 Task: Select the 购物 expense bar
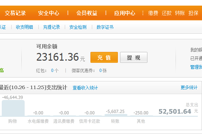point(13,108)
